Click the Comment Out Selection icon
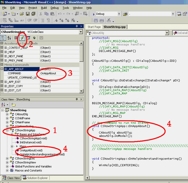188x183 pixels. click(43, 20)
